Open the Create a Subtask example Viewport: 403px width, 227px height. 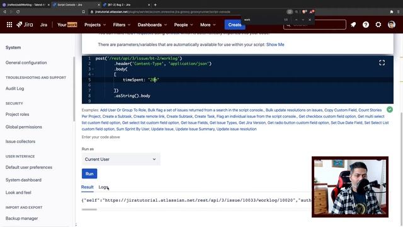[x=117, y=116]
